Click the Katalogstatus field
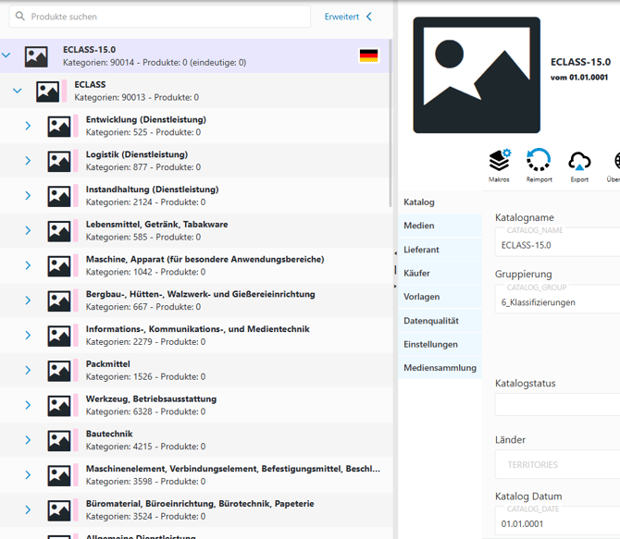This screenshot has width=620, height=539. 557,404
